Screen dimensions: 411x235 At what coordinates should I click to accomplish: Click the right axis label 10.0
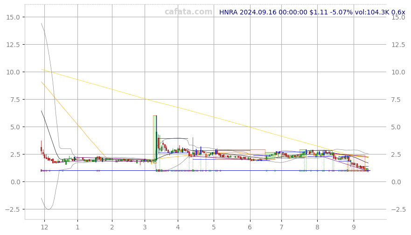398,72
